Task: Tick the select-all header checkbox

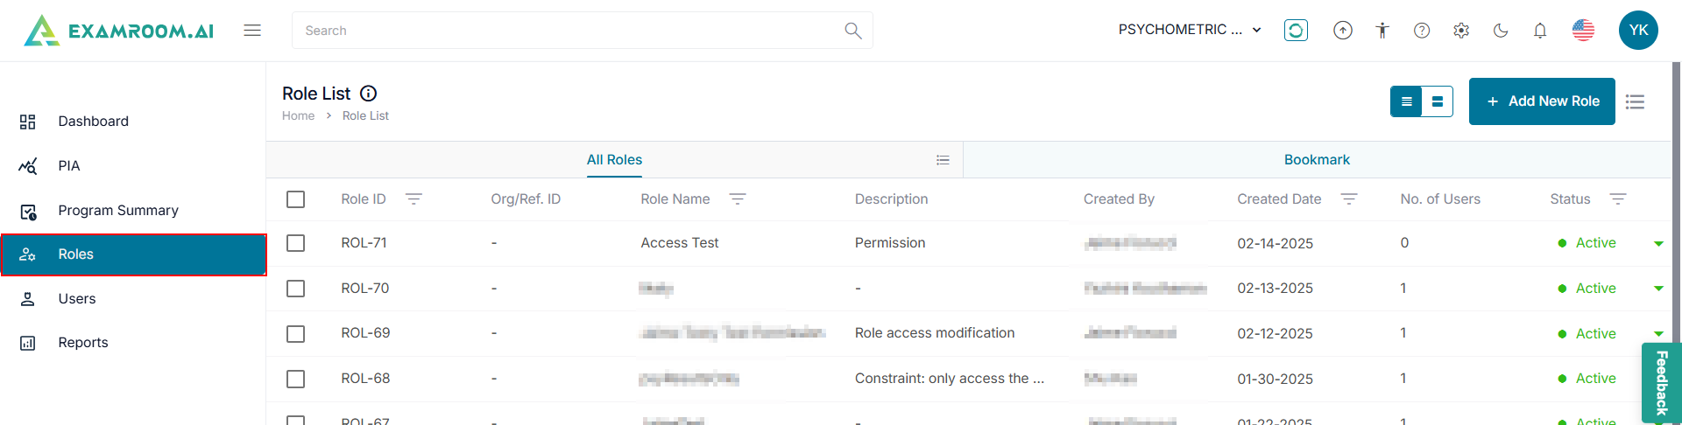Action: [296, 199]
